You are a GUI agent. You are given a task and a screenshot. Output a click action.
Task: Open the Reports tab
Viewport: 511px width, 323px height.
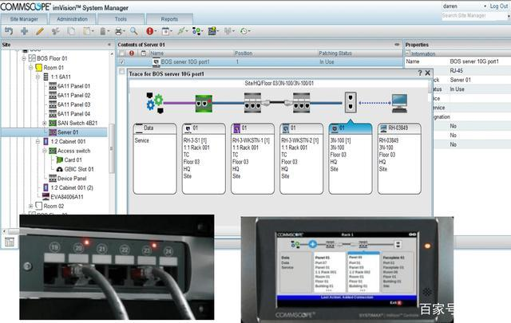point(169,19)
